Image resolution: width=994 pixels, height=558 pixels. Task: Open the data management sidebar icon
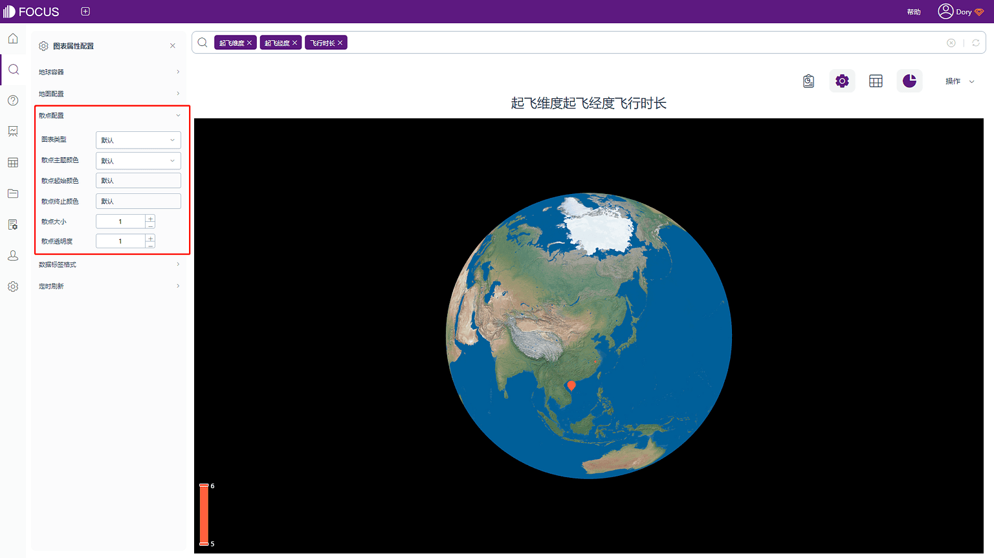(13, 224)
